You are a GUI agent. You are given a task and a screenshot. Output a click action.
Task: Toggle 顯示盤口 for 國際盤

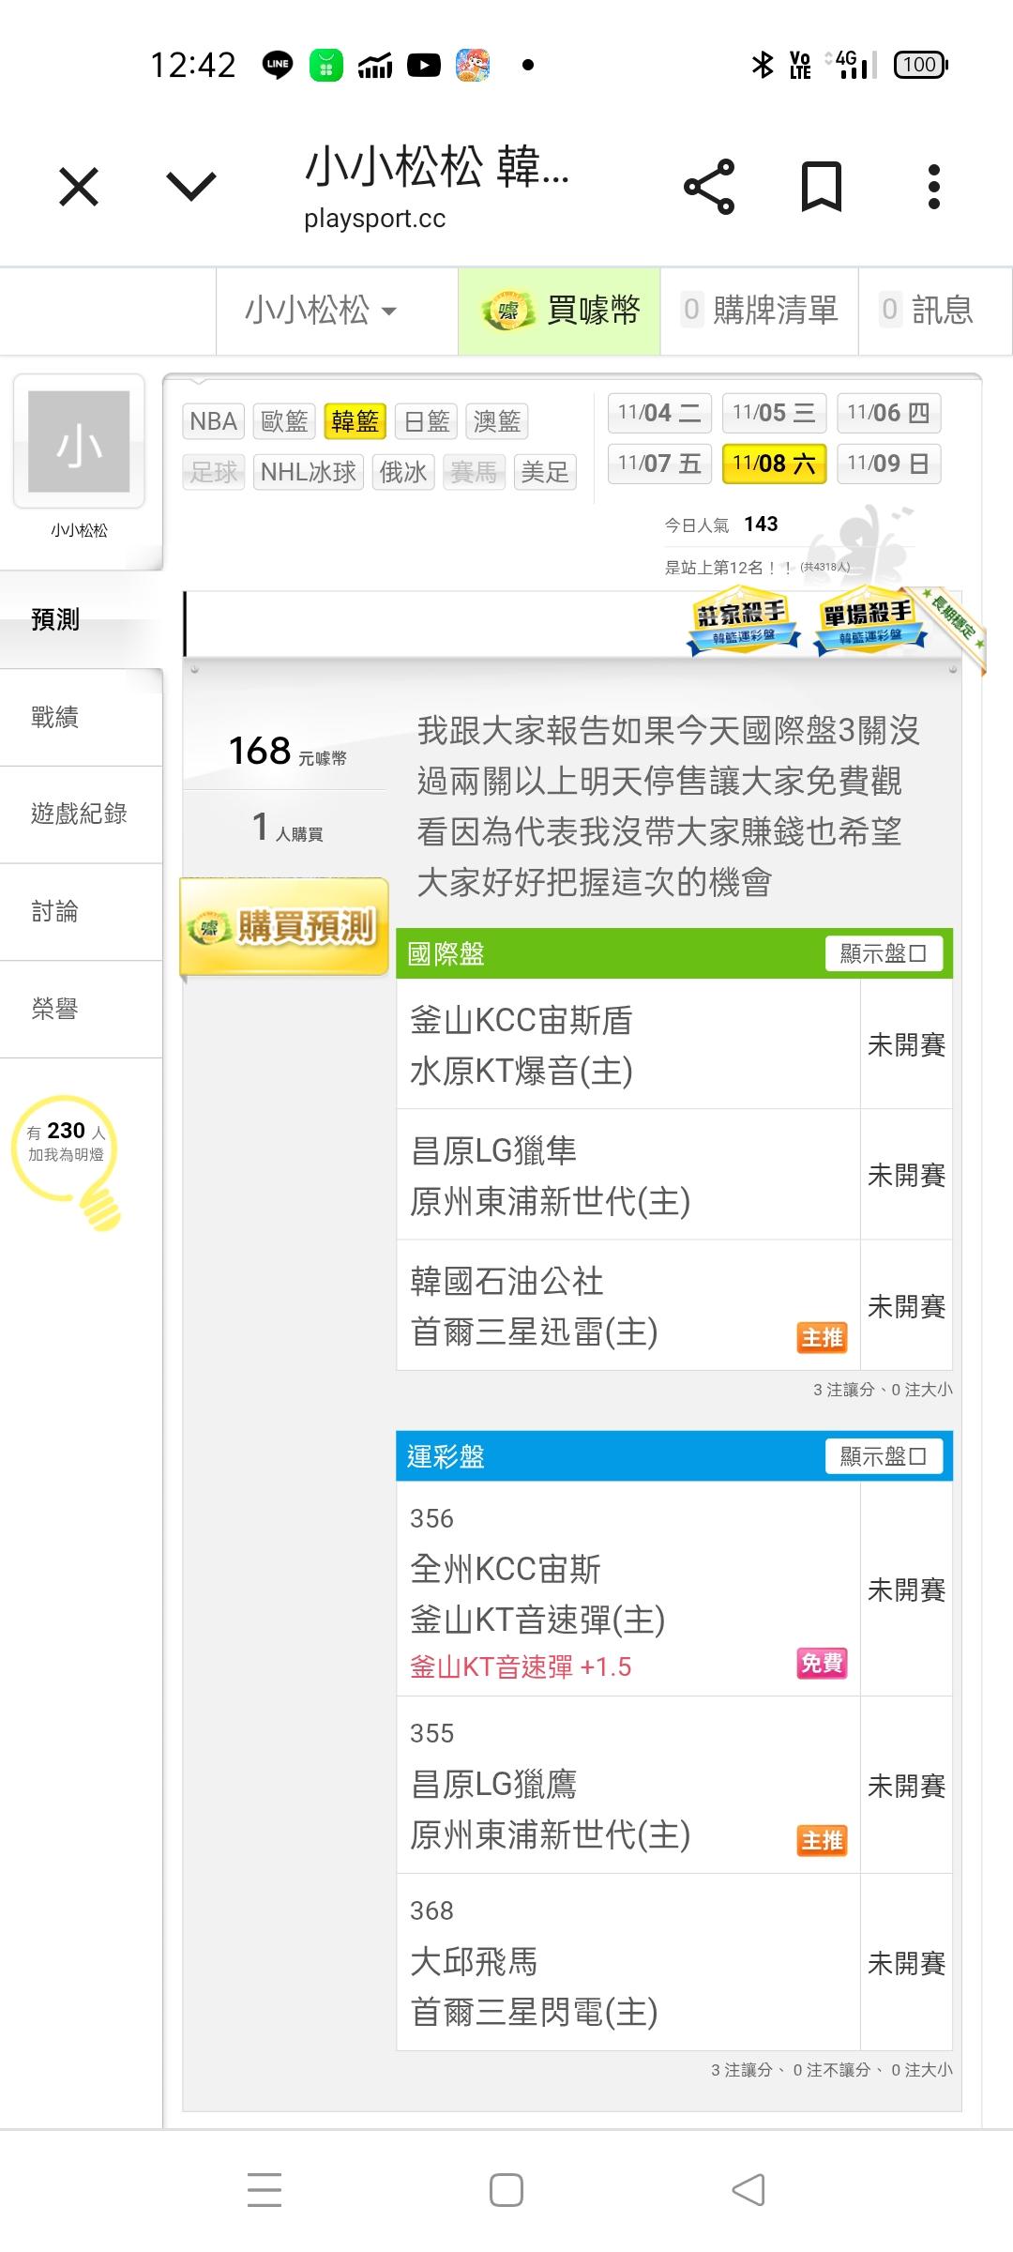tap(884, 953)
